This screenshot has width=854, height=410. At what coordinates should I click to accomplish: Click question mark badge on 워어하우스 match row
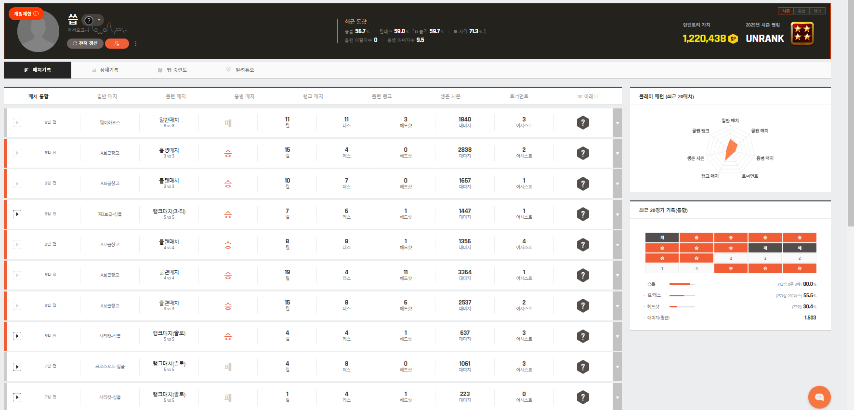coord(583,123)
